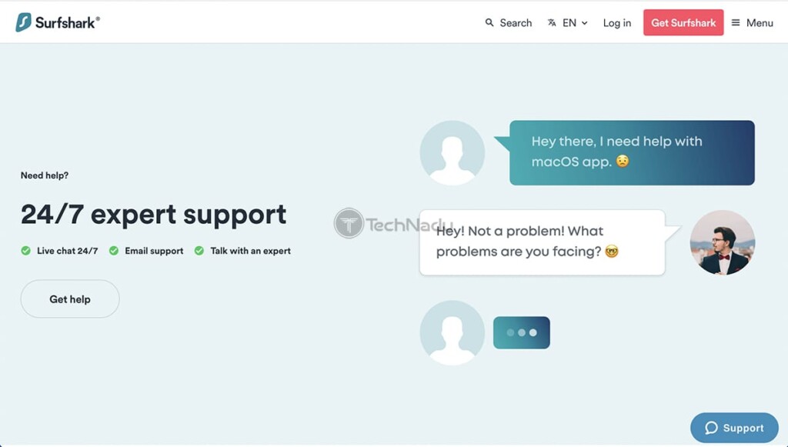Click the 'Hey there, I need help' chat bubble

(632, 152)
